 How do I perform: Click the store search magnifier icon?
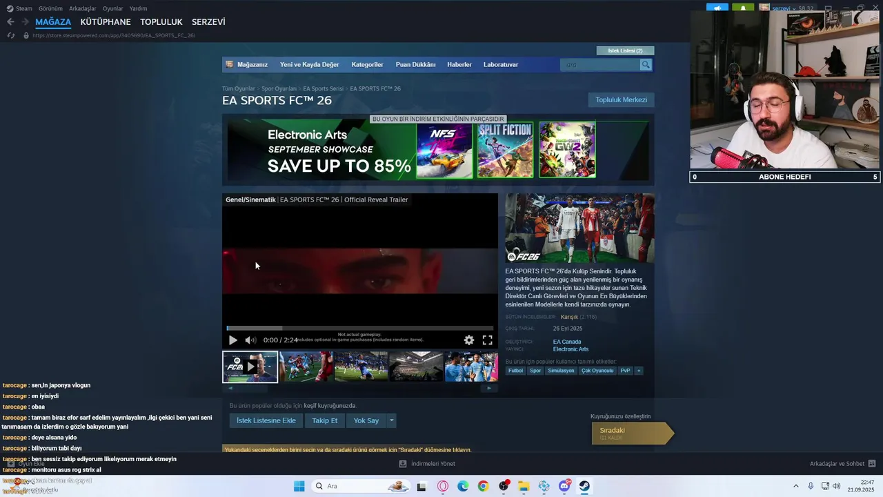click(646, 65)
